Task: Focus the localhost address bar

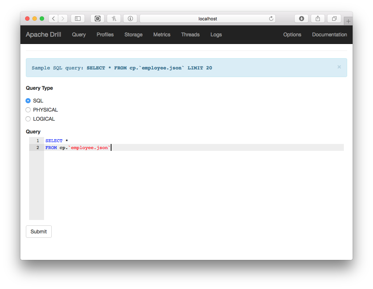Action: click(x=208, y=19)
